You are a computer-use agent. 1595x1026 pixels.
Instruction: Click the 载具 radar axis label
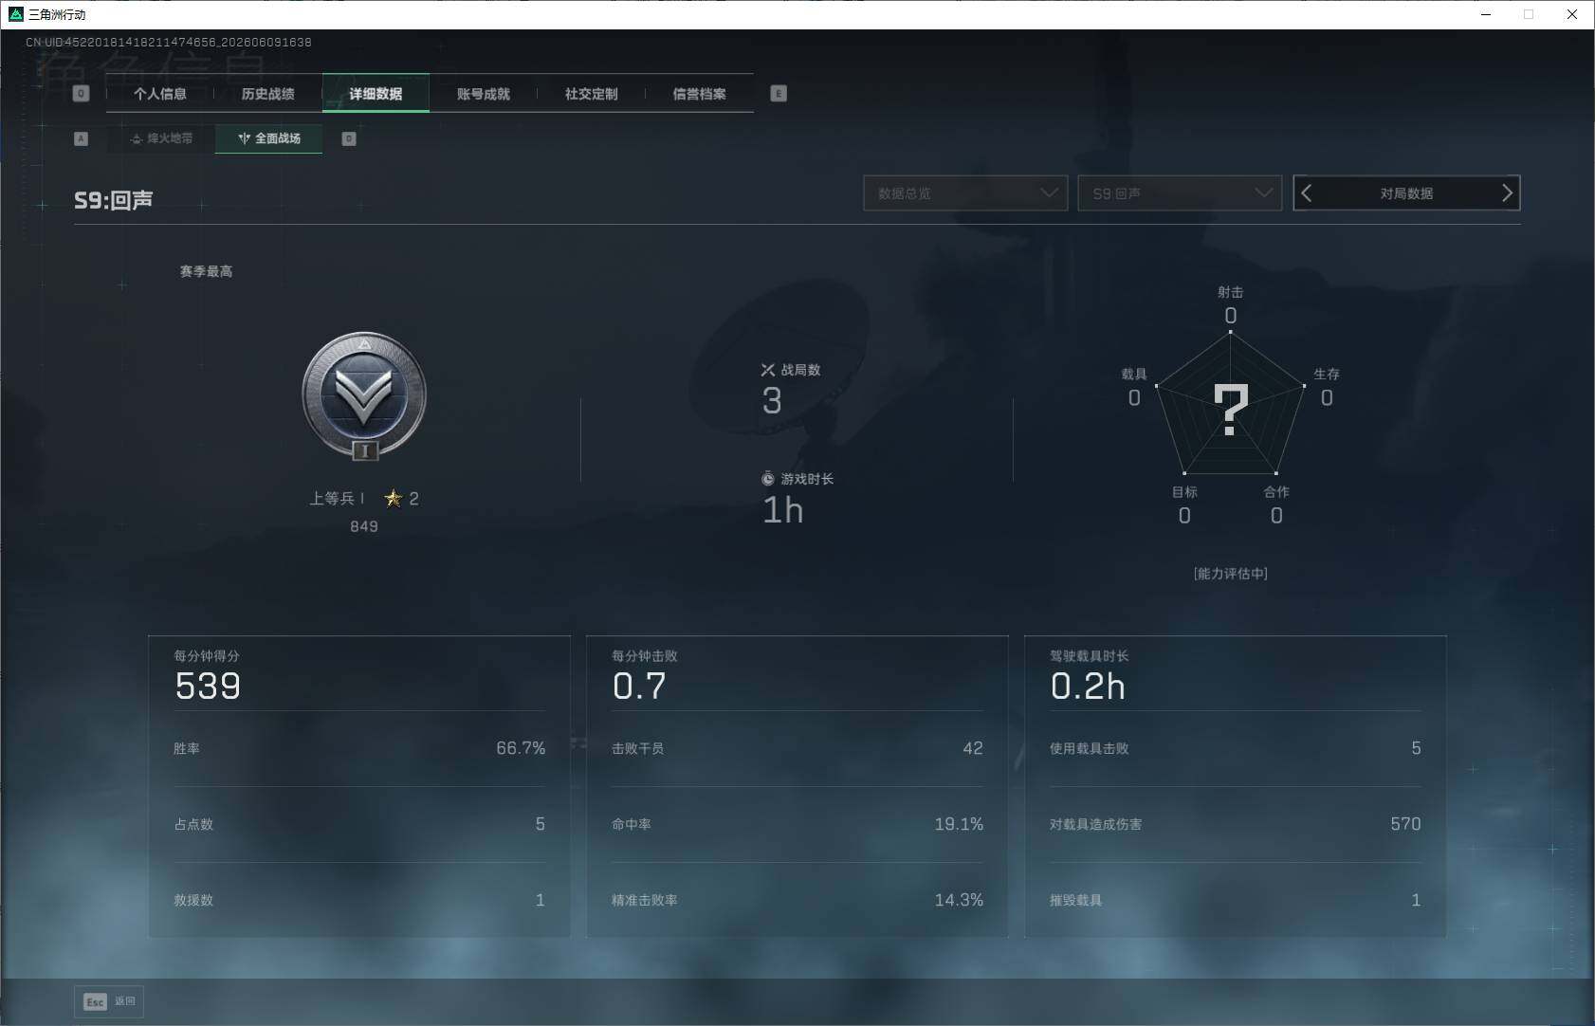[x=1134, y=374]
